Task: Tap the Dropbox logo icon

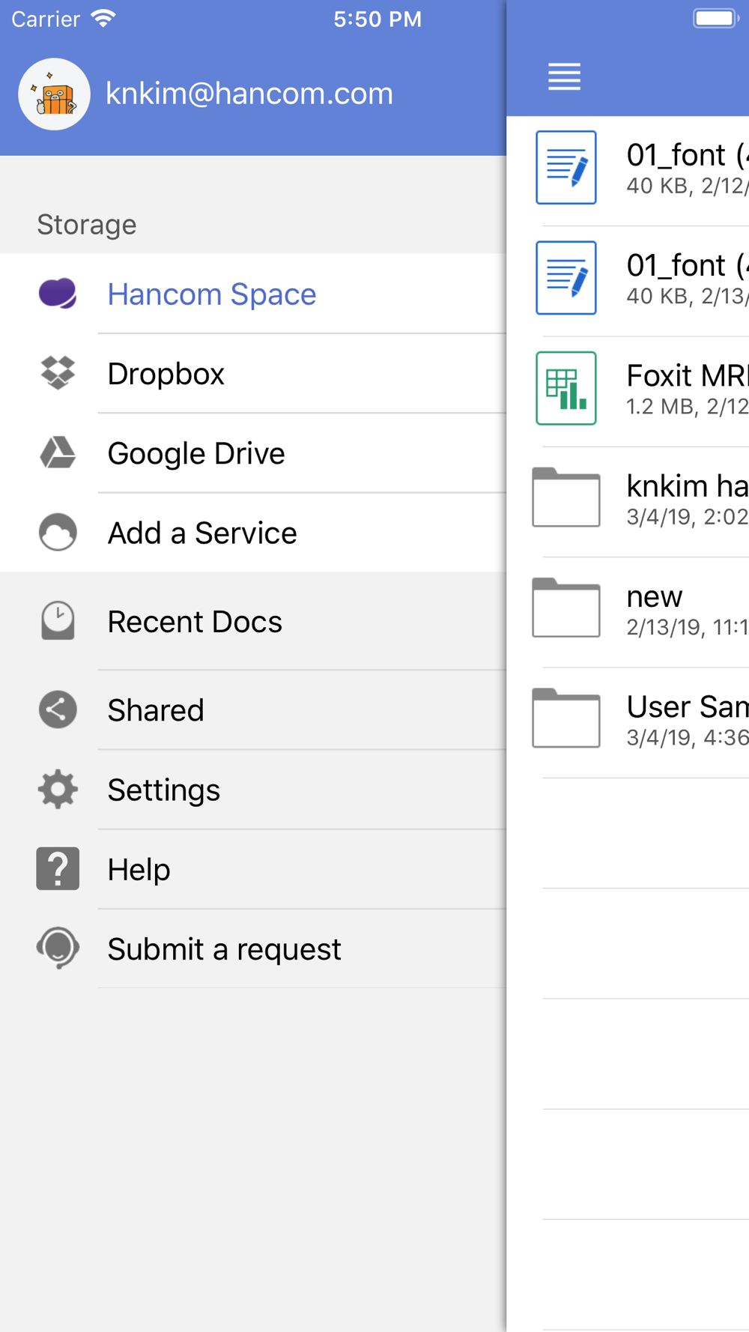Action: [58, 373]
